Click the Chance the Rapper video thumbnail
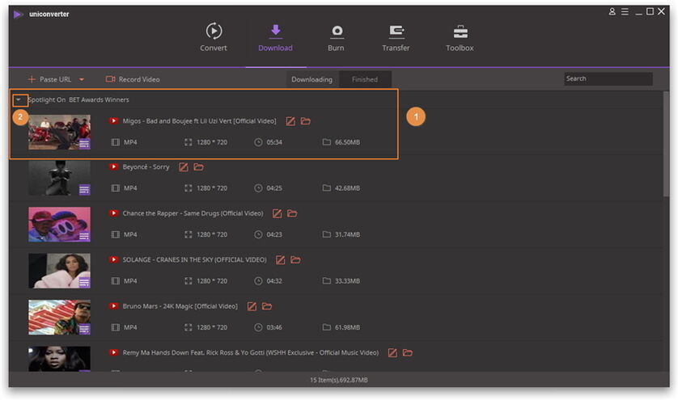Screen dimensions: 678x400 [60, 224]
